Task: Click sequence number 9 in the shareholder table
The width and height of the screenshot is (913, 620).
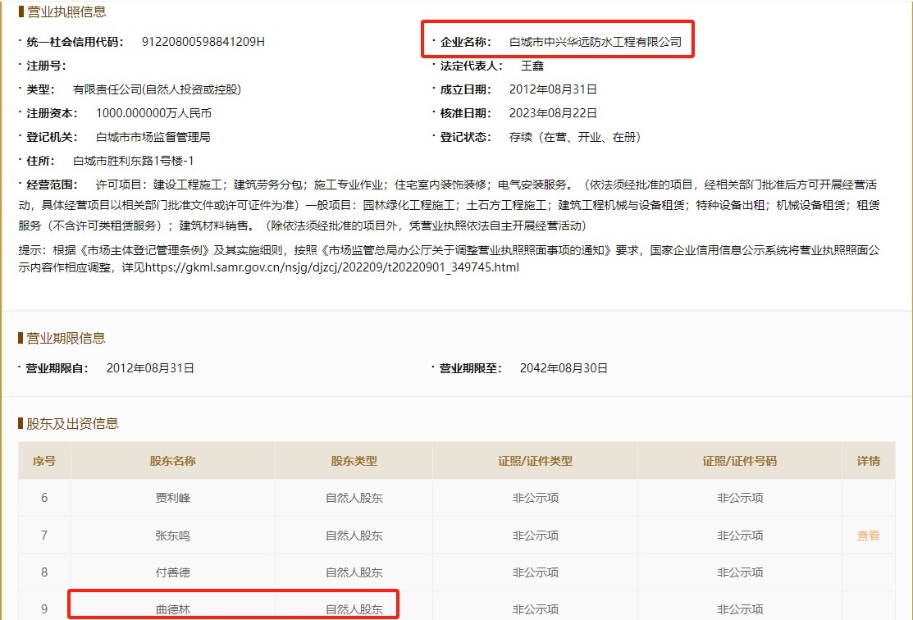Action: point(44,609)
